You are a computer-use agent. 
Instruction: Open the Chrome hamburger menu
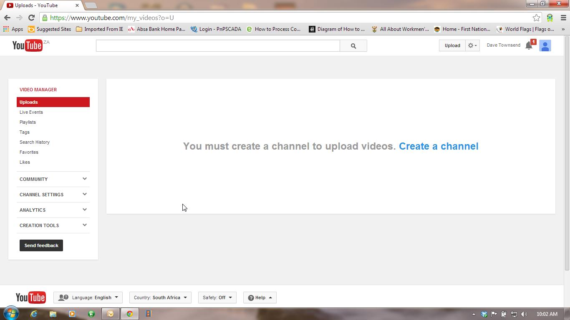(563, 17)
